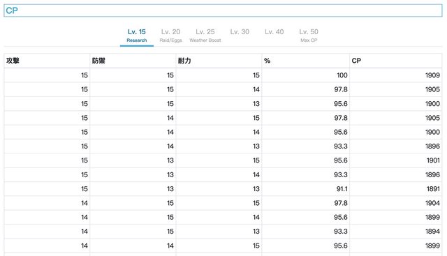Screen dimensions: 447x256
Task: Switch to the Lv. 30 tab
Action: coord(240,36)
